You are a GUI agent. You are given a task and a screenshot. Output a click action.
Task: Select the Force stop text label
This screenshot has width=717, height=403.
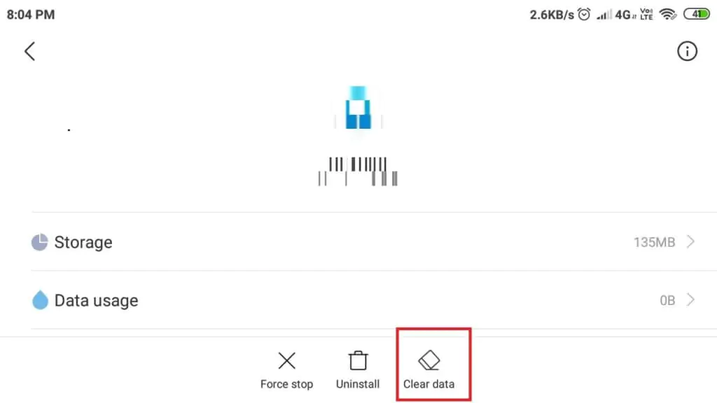(x=286, y=384)
